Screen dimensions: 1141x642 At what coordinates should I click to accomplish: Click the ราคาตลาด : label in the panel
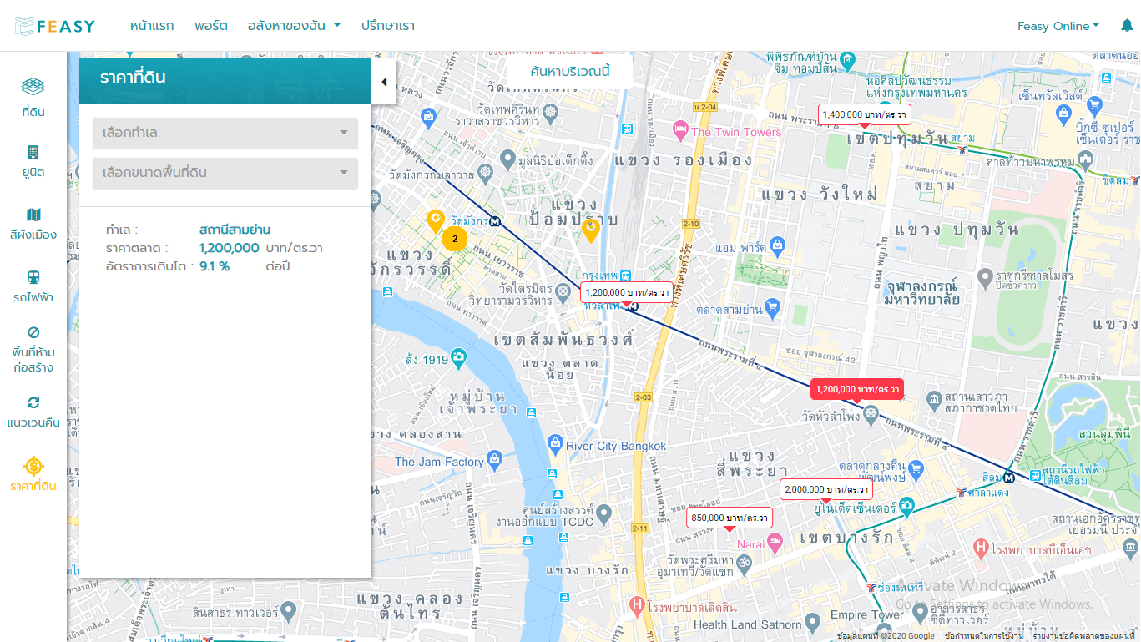point(137,248)
